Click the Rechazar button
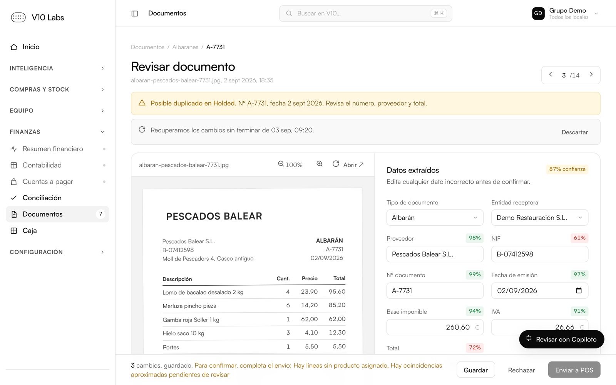The width and height of the screenshot is (616, 385). point(521,370)
